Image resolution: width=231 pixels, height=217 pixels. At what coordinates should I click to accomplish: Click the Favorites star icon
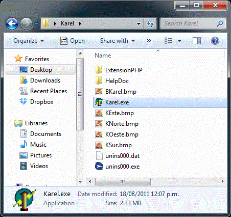pyautogui.click(x=18, y=59)
